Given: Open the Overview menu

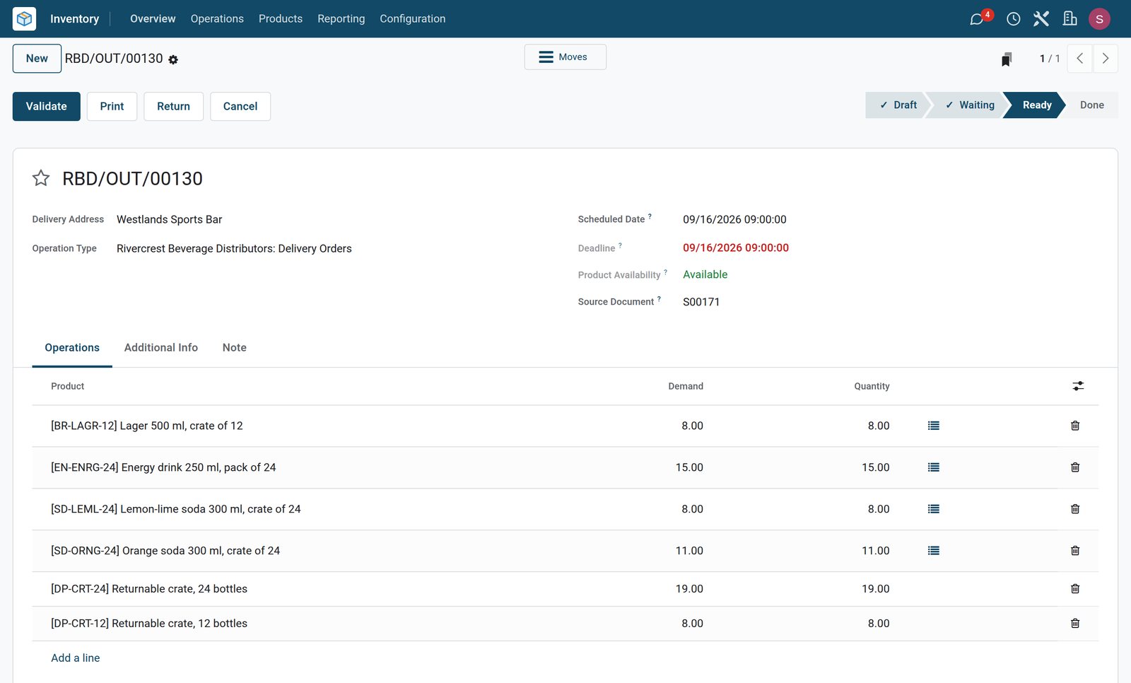Looking at the screenshot, I should (x=153, y=19).
